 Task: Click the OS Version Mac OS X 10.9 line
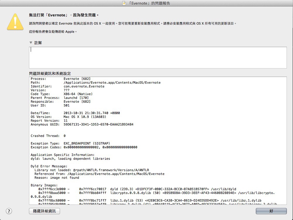tap(68, 117)
